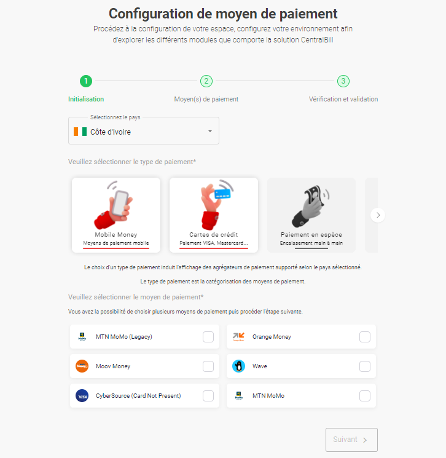Jump to step 3 Vérification et validation

tap(343, 81)
